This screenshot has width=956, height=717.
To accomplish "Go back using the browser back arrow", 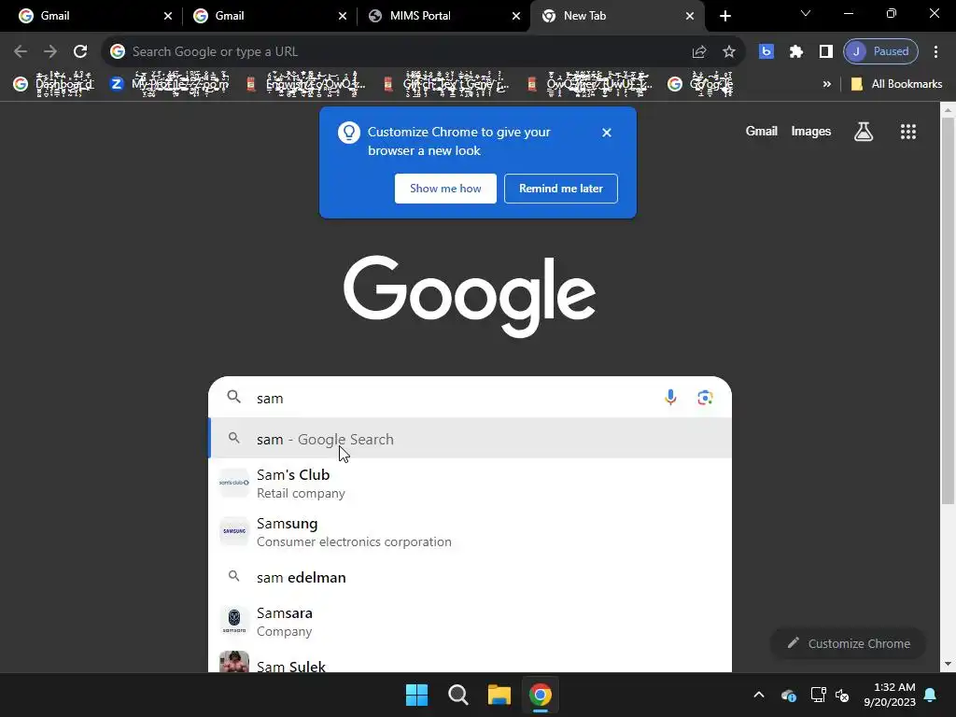I will pos(21,52).
